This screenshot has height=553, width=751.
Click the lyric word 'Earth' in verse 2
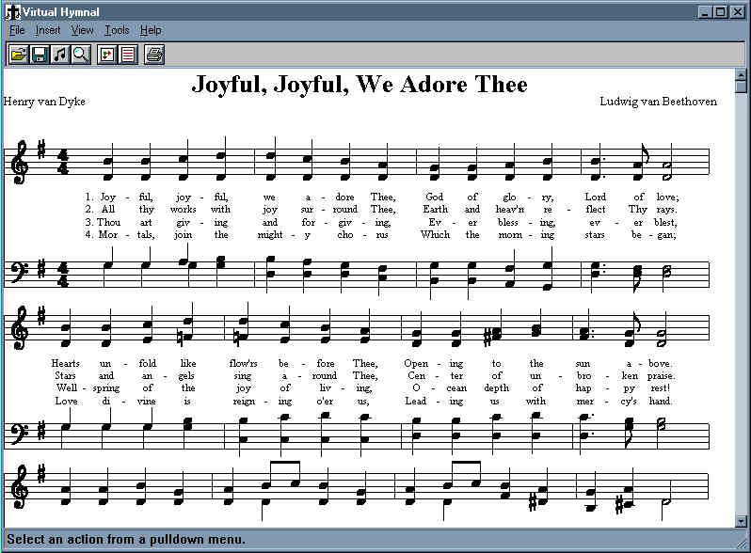pos(436,209)
